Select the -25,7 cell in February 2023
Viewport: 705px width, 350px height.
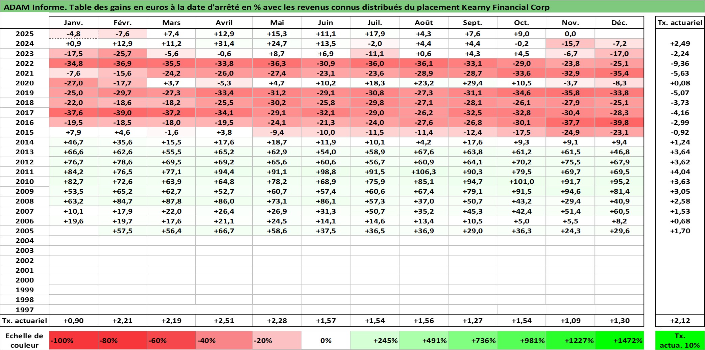[x=122, y=54]
